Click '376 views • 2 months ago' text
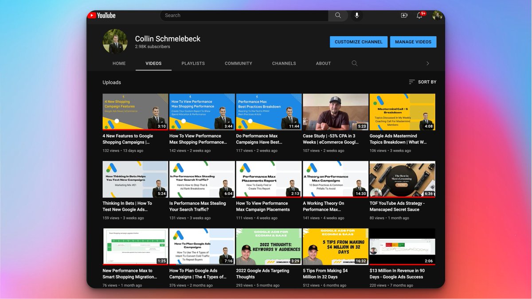This screenshot has width=532, height=299. (x=191, y=285)
